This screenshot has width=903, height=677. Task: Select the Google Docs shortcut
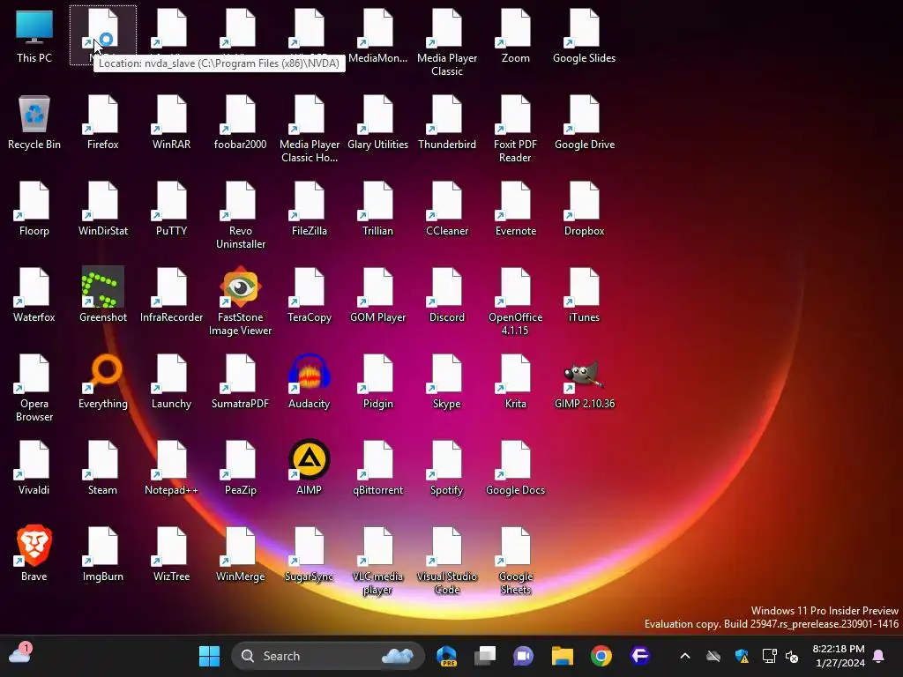pyautogui.click(x=515, y=468)
